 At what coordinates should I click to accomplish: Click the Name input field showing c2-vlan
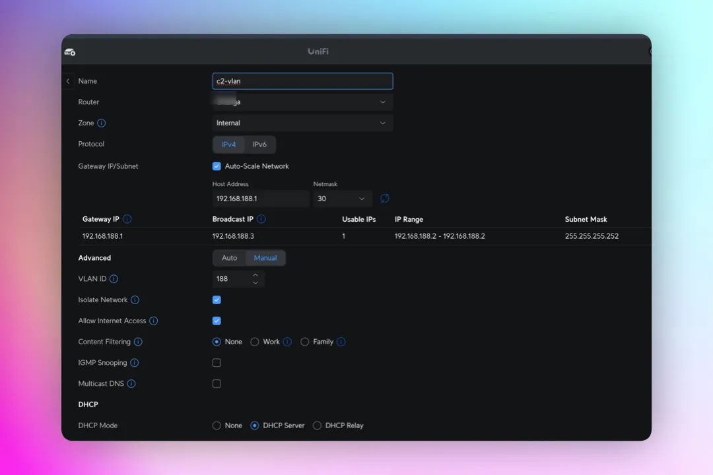[x=302, y=80]
